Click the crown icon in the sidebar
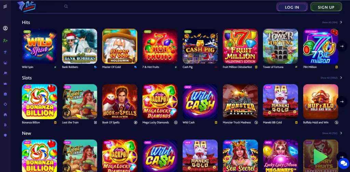Viewport: 350px width, 172px height. [5, 84]
